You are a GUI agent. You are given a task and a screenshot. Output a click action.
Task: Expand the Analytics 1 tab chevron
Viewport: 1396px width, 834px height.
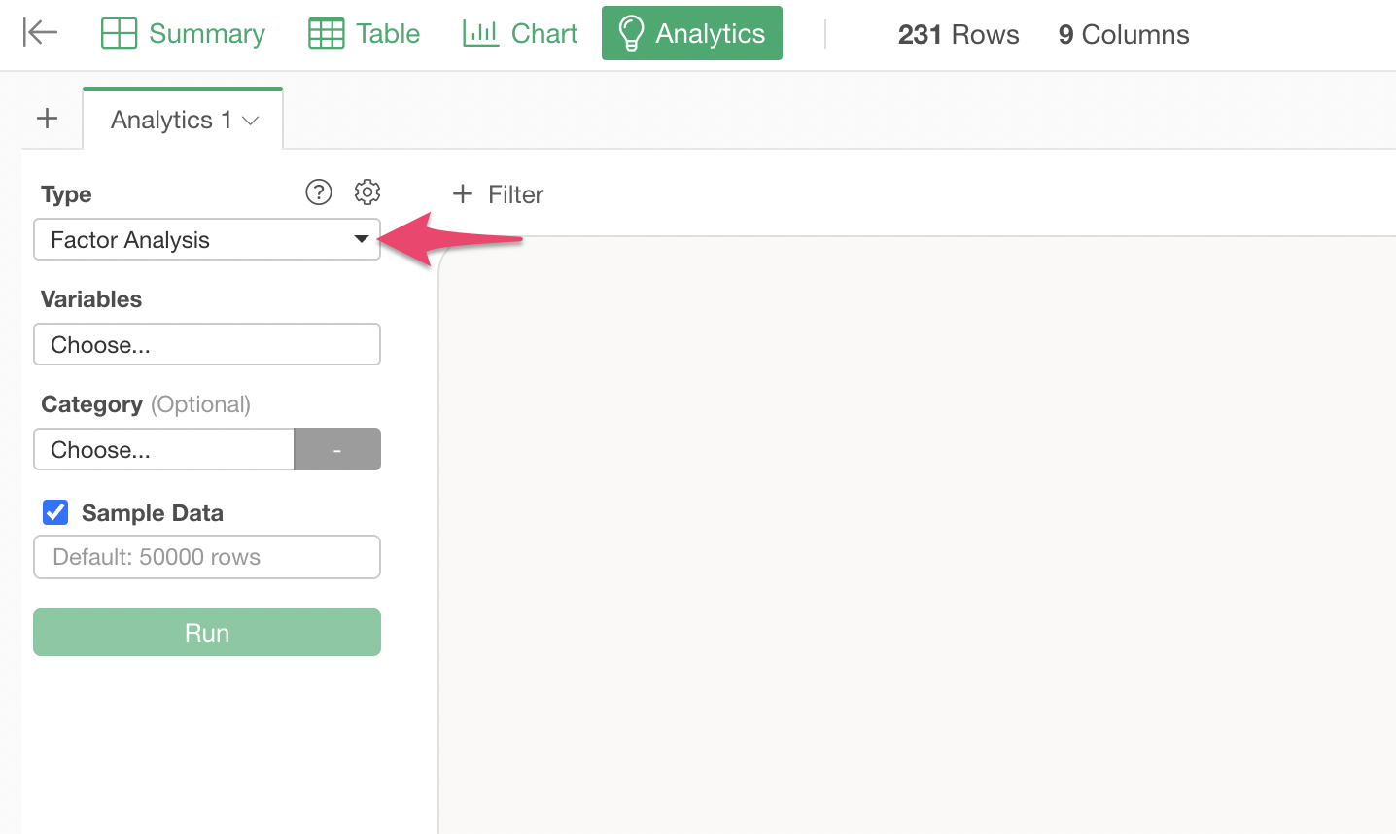click(x=251, y=121)
